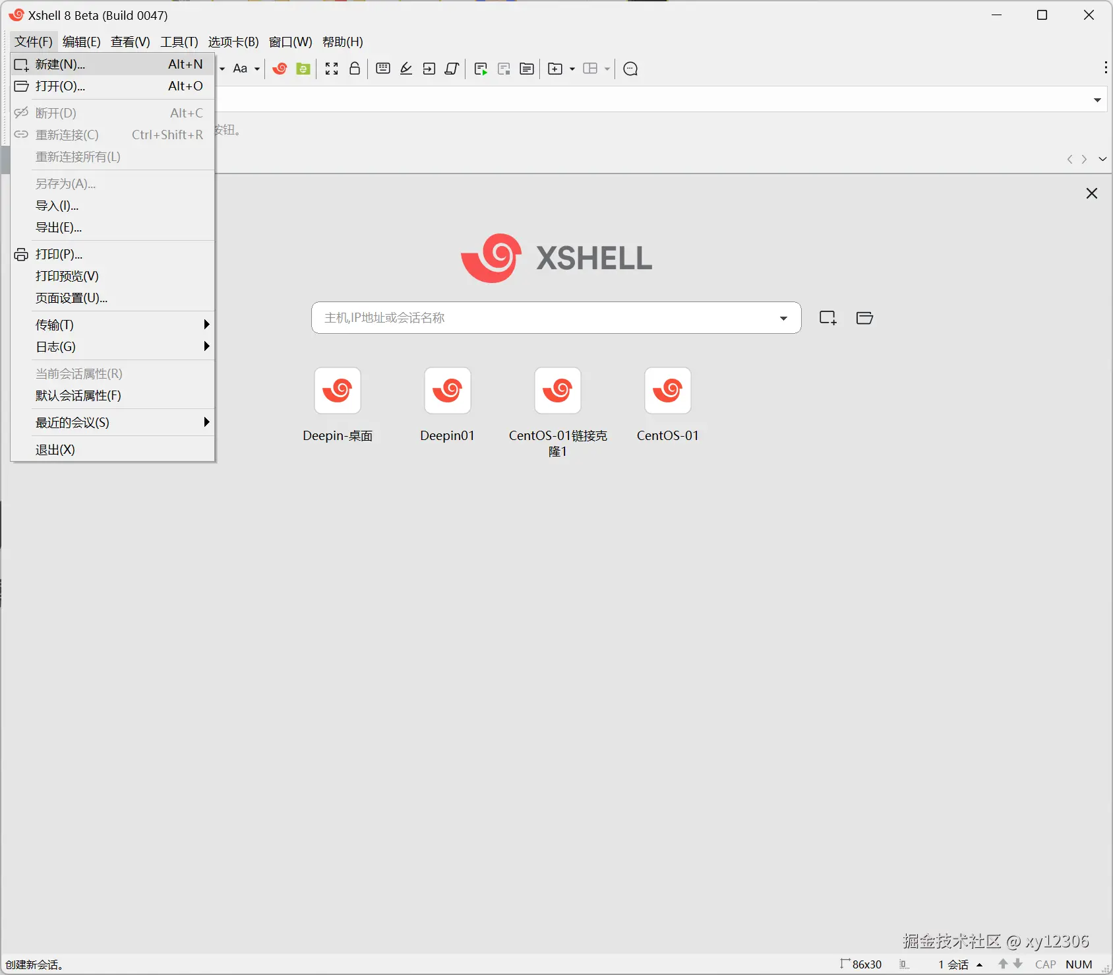1113x975 pixels.
Task: Expand the address bar dropdown arrow
Action: click(x=1097, y=100)
